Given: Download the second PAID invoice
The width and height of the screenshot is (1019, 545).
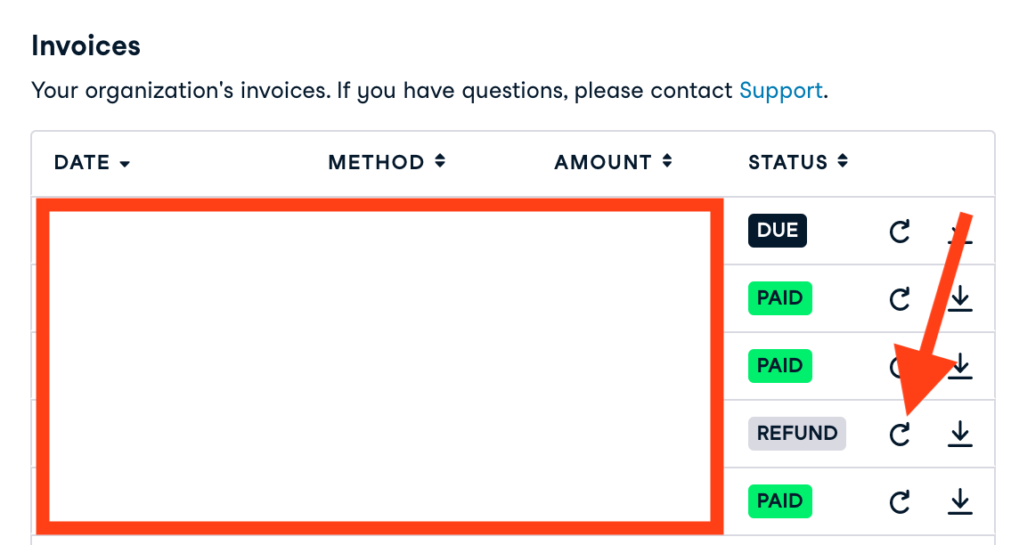Looking at the screenshot, I should click(x=961, y=367).
